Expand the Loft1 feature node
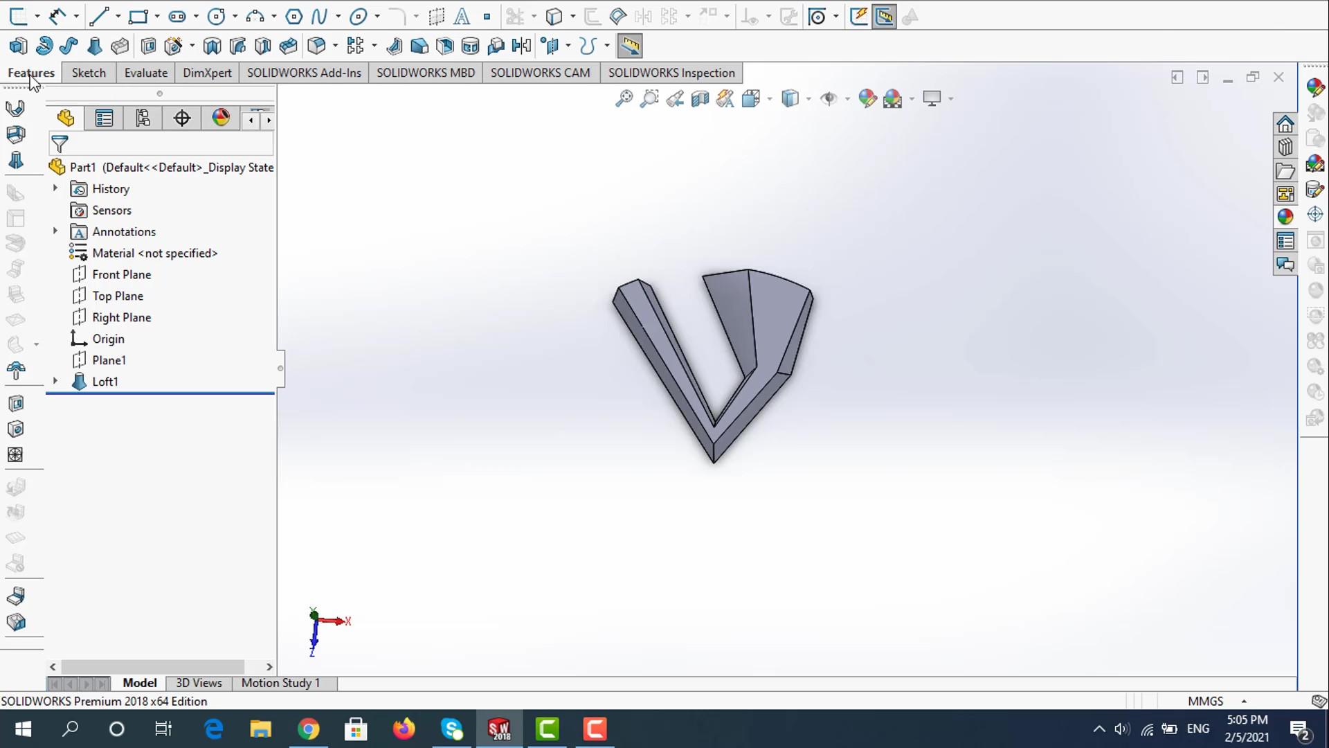Viewport: 1329px width, 748px height. coord(55,381)
